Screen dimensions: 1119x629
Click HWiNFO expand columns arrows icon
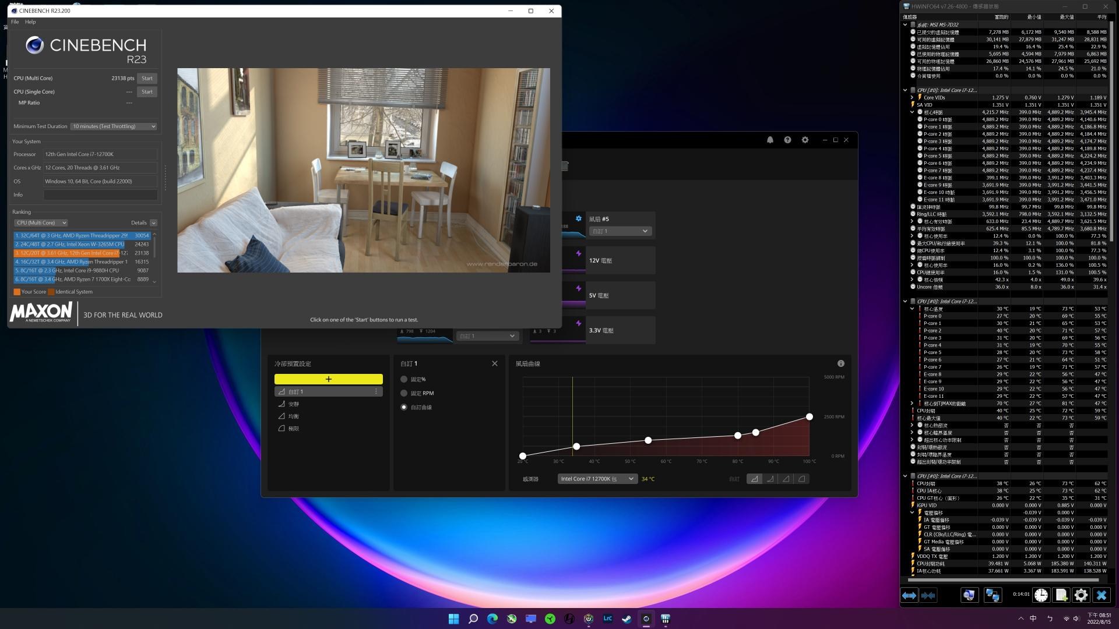(909, 595)
